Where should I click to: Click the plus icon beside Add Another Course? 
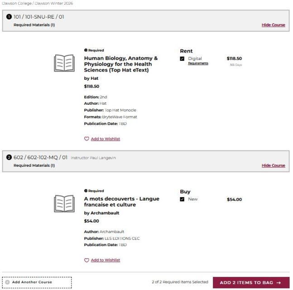point(7,282)
